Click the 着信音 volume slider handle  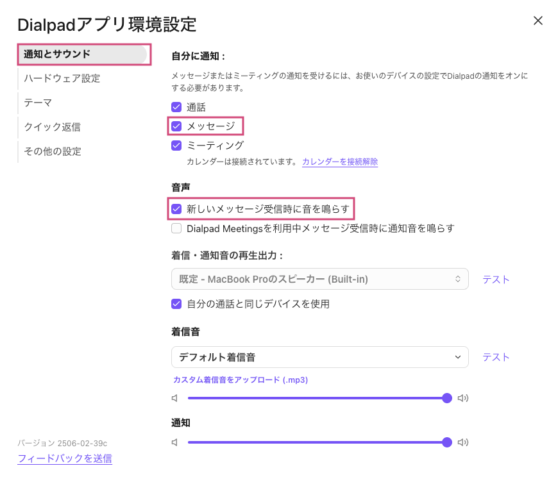point(447,398)
